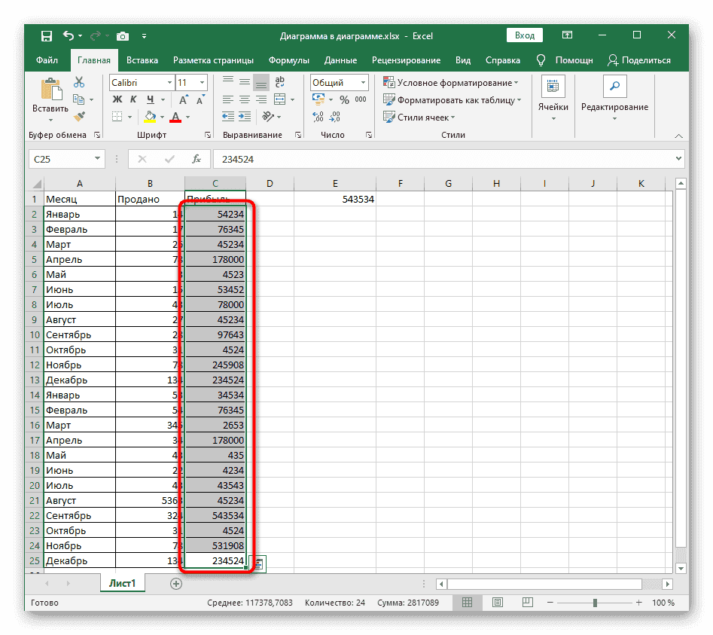713x635 pixels.
Task: Click the zoom slider in the status bar
Action: (x=594, y=603)
